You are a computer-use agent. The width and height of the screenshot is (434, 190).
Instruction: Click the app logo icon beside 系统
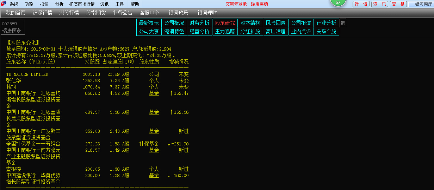click(x=4, y=4)
